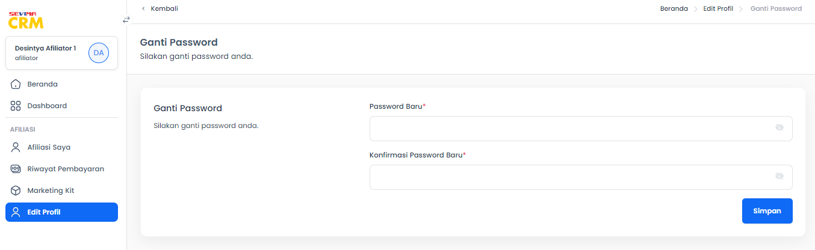The width and height of the screenshot is (815, 250).
Task: Click the Marketing Kit box icon
Action: [x=16, y=191]
